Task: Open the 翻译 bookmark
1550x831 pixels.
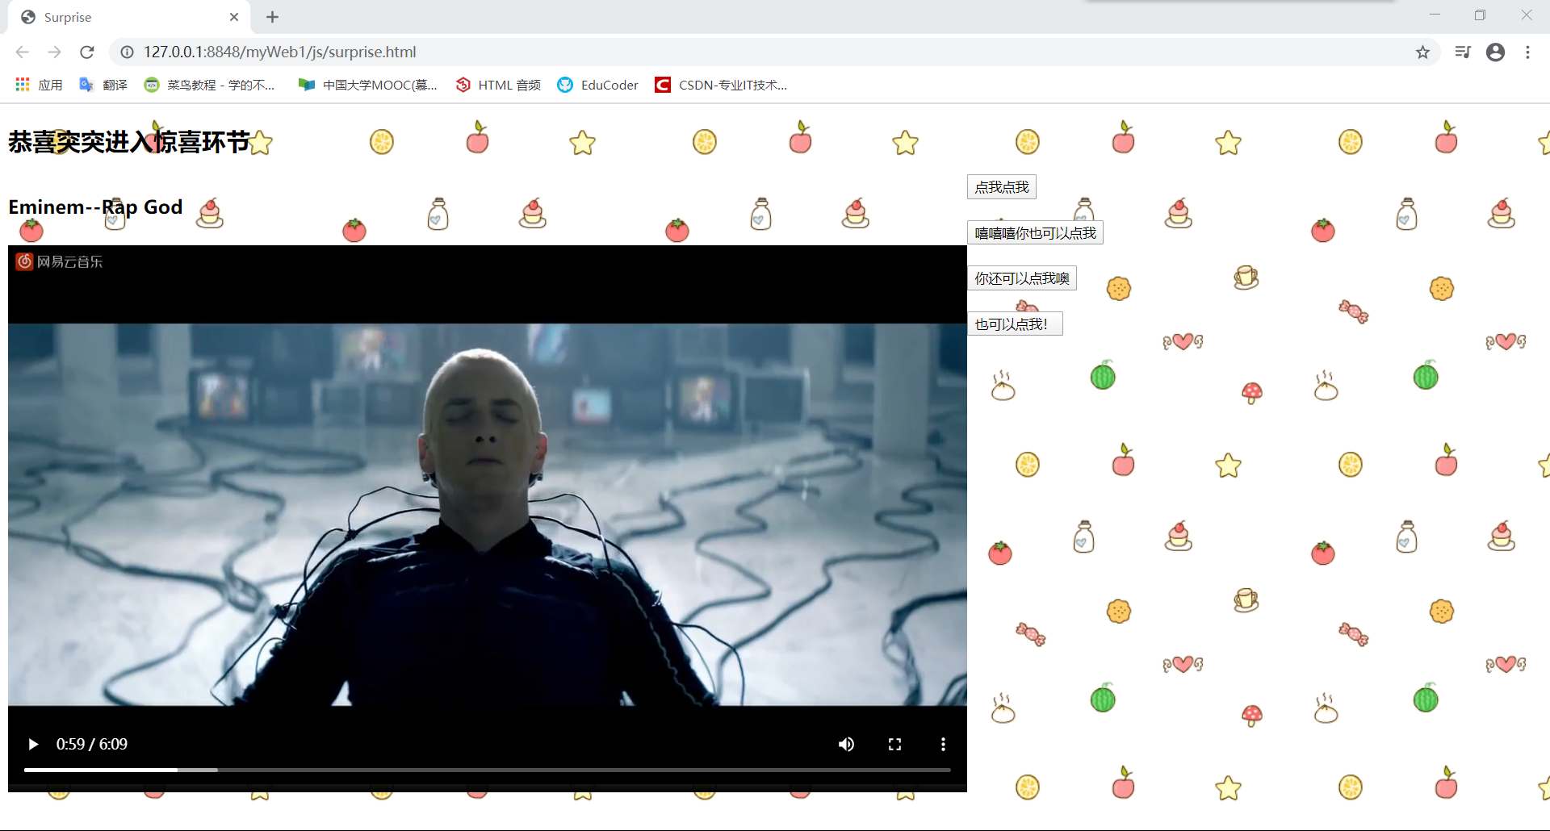Action: tap(103, 85)
